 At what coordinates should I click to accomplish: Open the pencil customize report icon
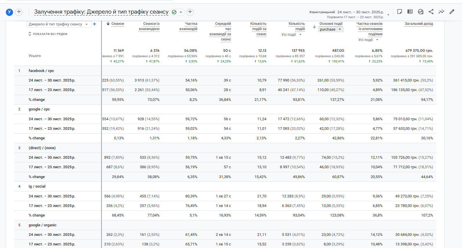point(452,12)
